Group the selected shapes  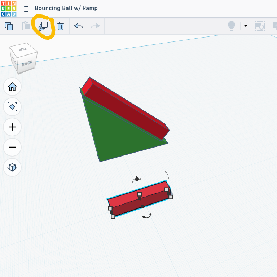tap(260, 26)
